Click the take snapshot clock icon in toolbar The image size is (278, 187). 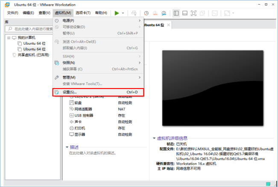pyautogui.click(x=146, y=13)
